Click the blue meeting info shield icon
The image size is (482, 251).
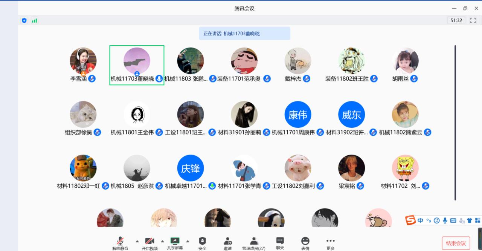pos(24,21)
